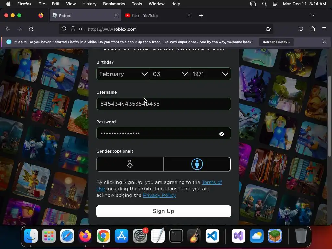The width and height of the screenshot is (332, 249).
Task: Open the File menu
Action: [42, 4]
